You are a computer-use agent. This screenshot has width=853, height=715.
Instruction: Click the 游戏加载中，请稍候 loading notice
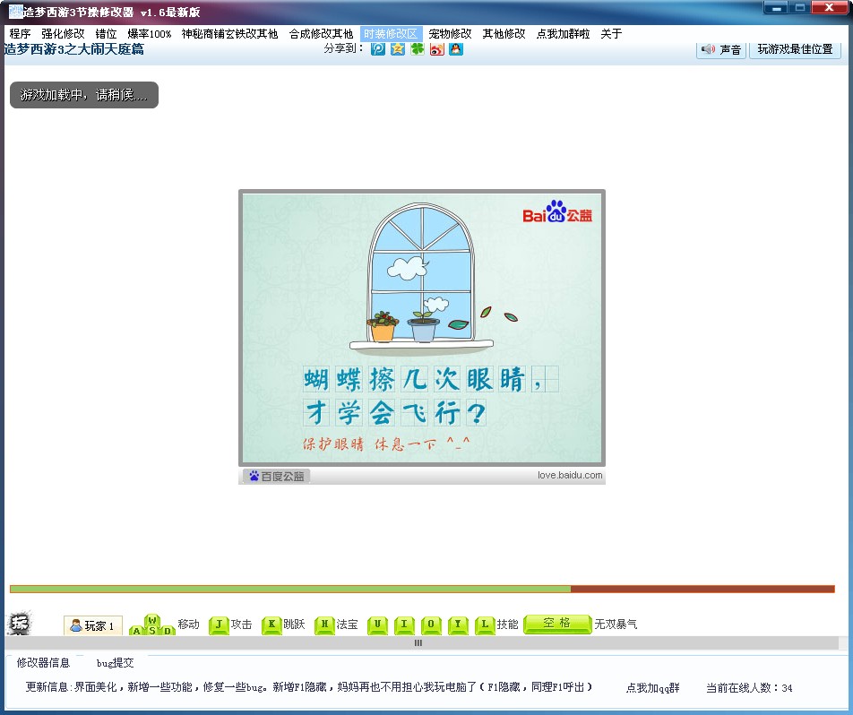click(x=84, y=95)
